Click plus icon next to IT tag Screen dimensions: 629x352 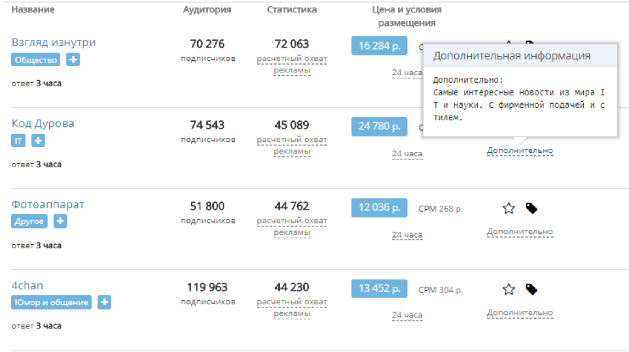coord(38,140)
